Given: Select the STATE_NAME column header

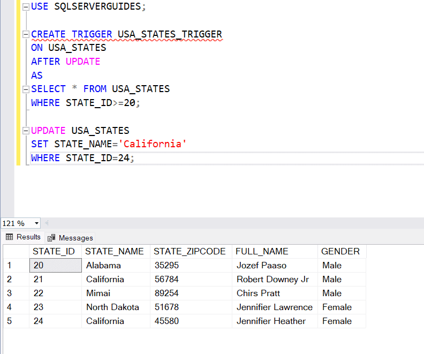Looking at the screenshot, I should coord(116,252).
